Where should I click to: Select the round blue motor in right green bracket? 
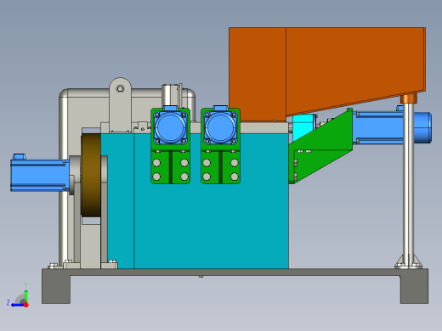[x=220, y=126]
